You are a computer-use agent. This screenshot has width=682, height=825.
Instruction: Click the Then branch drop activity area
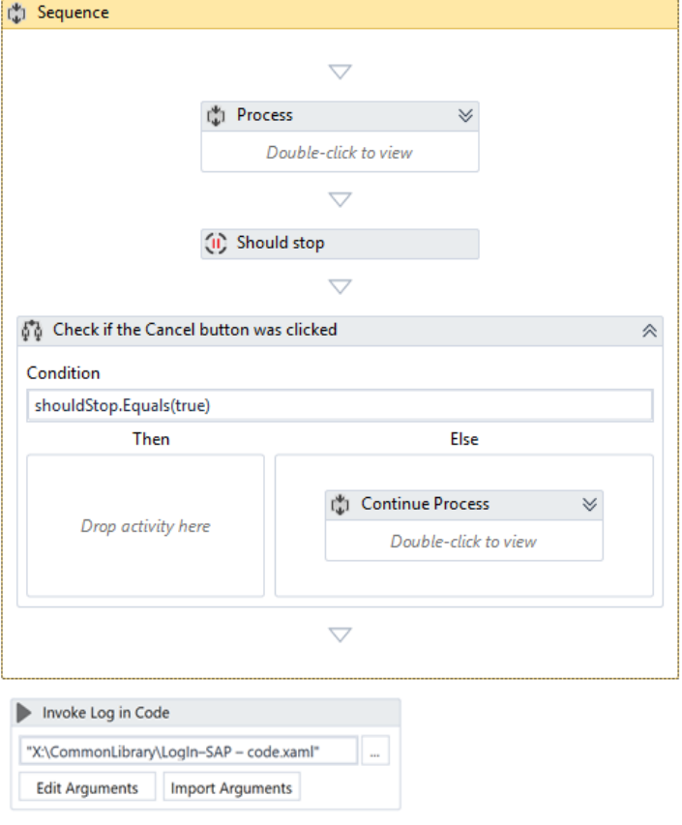pyautogui.click(x=145, y=526)
